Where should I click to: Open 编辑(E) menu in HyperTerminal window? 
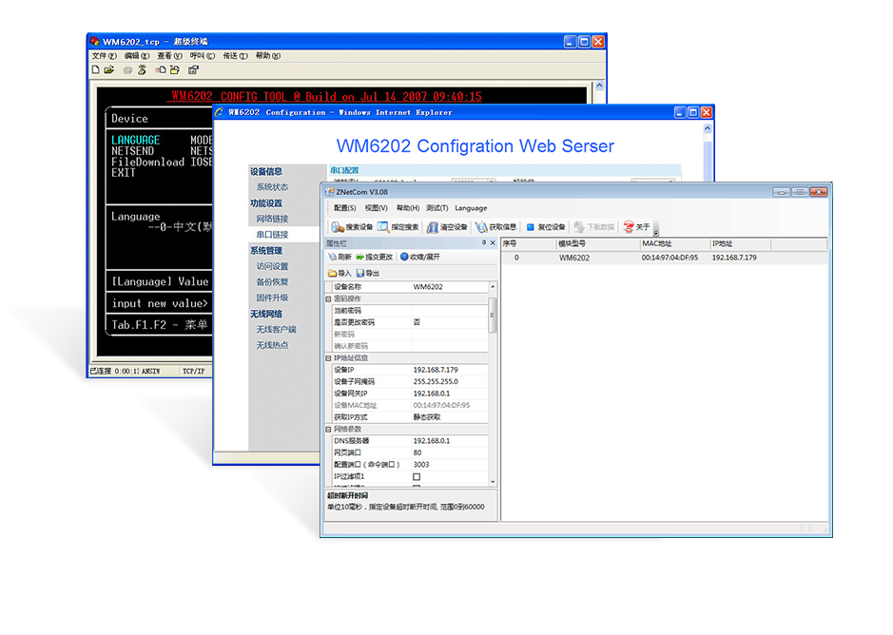137,56
